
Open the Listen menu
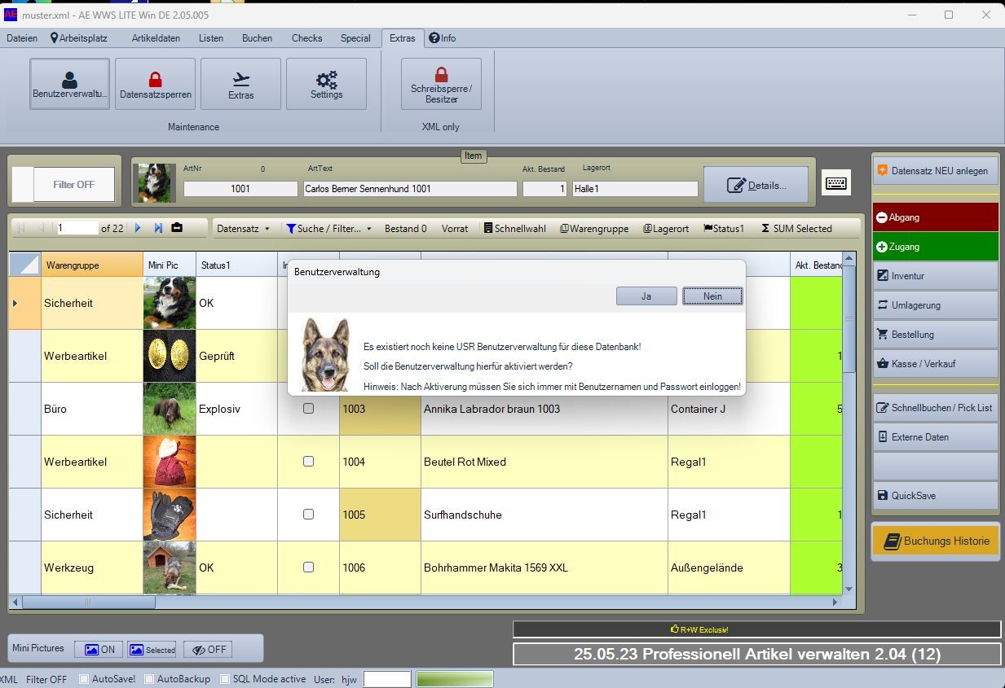point(211,38)
